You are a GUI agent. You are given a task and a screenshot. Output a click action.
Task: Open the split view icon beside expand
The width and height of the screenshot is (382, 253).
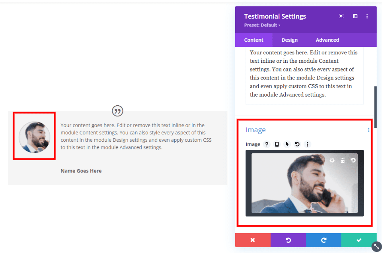pyautogui.click(x=355, y=16)
